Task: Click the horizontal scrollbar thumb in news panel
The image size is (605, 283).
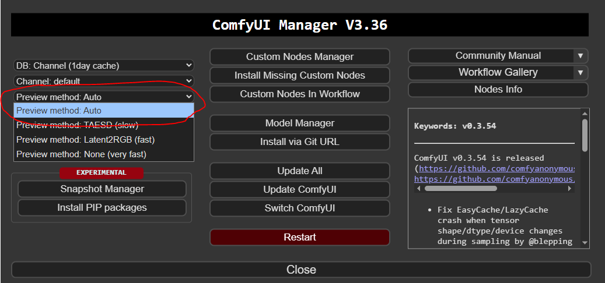Action: [x=461, y=189]
